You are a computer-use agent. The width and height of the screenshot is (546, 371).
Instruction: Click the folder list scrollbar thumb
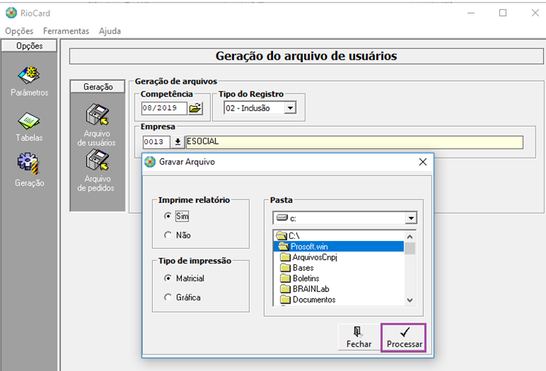tap(410, 249)
